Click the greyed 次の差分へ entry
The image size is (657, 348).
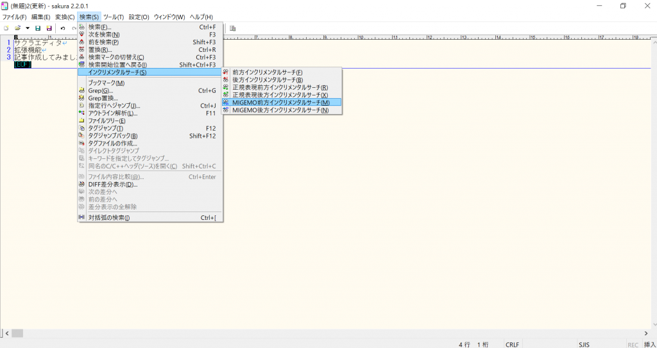tap(150, 192)
